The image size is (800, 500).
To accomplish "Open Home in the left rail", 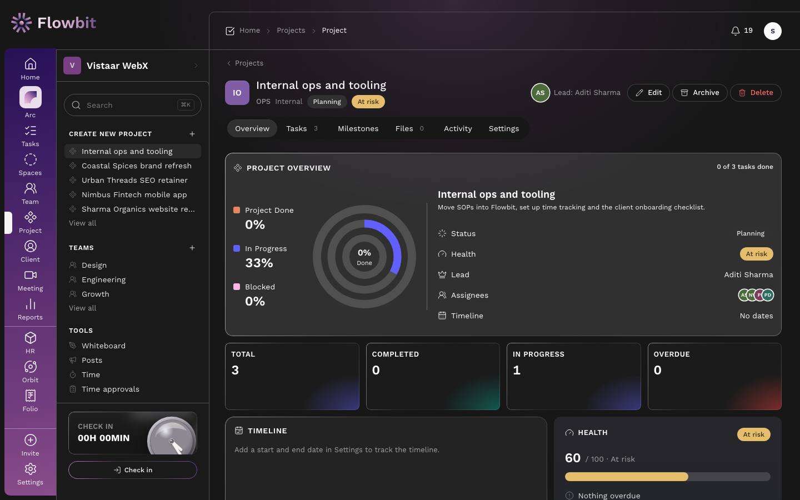I will (x=30, y=69).
